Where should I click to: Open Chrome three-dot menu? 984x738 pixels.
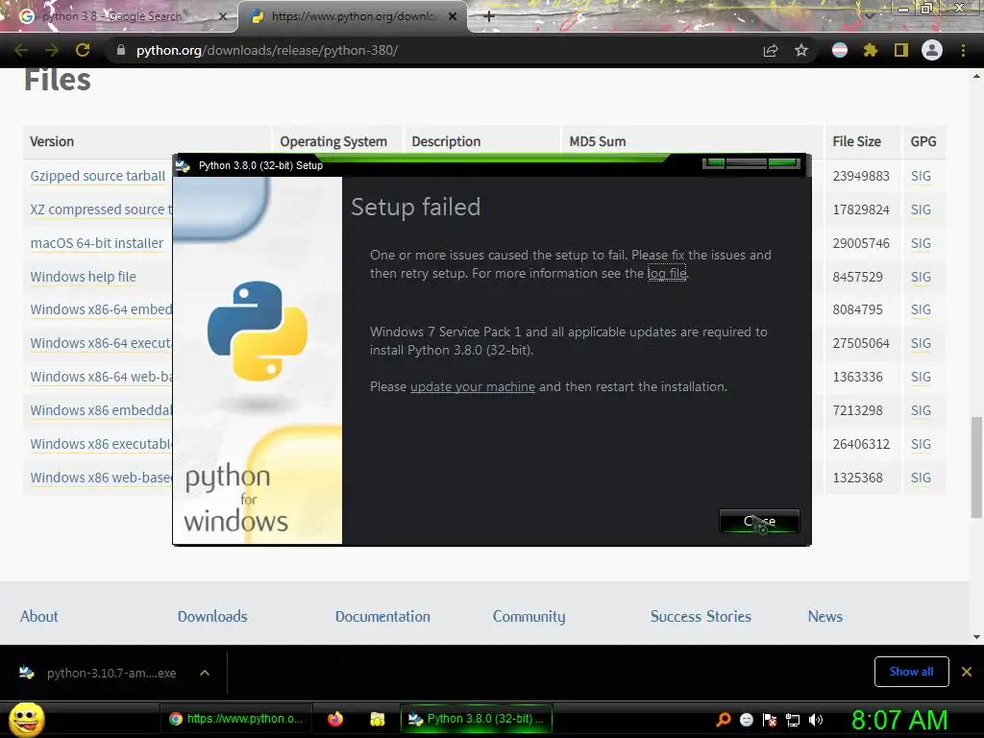coord(963,50)
